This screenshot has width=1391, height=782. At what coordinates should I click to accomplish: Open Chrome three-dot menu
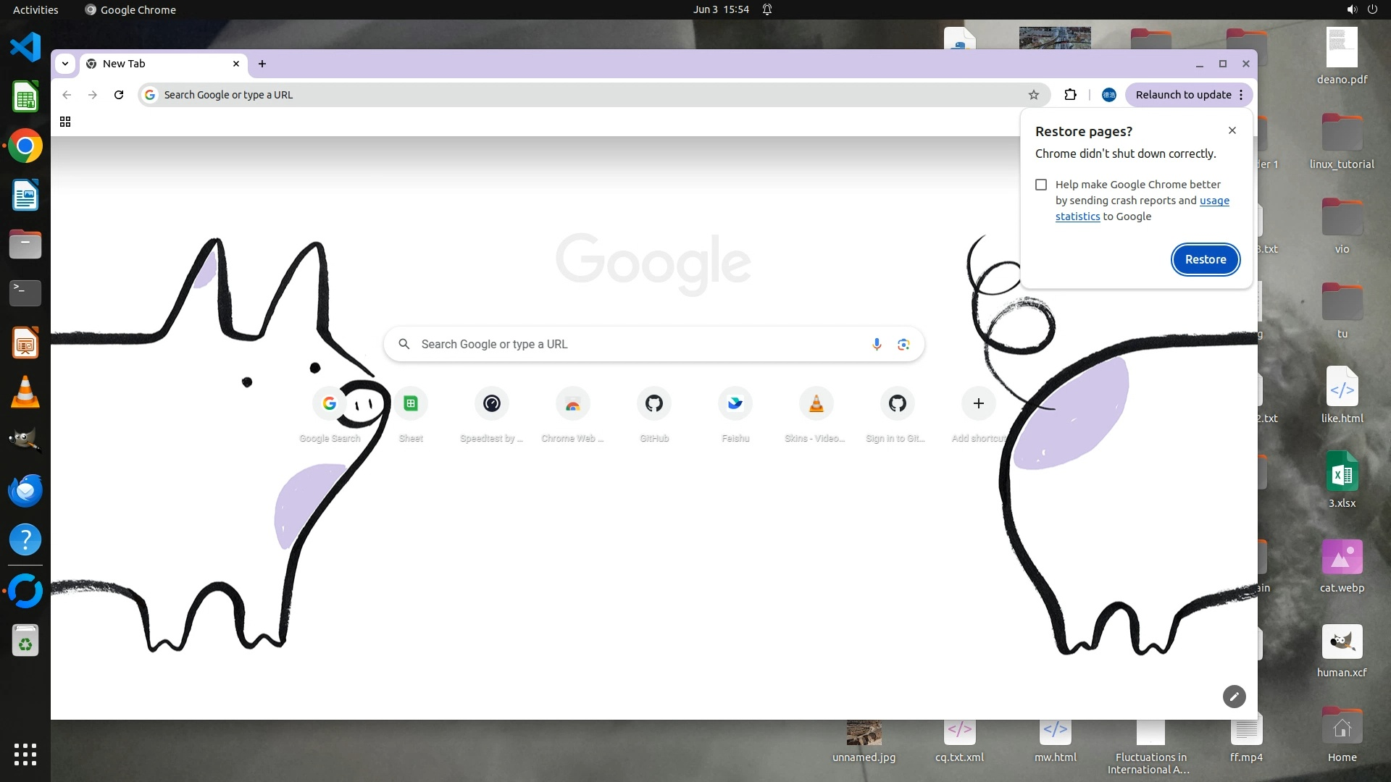click(1241, 95)
